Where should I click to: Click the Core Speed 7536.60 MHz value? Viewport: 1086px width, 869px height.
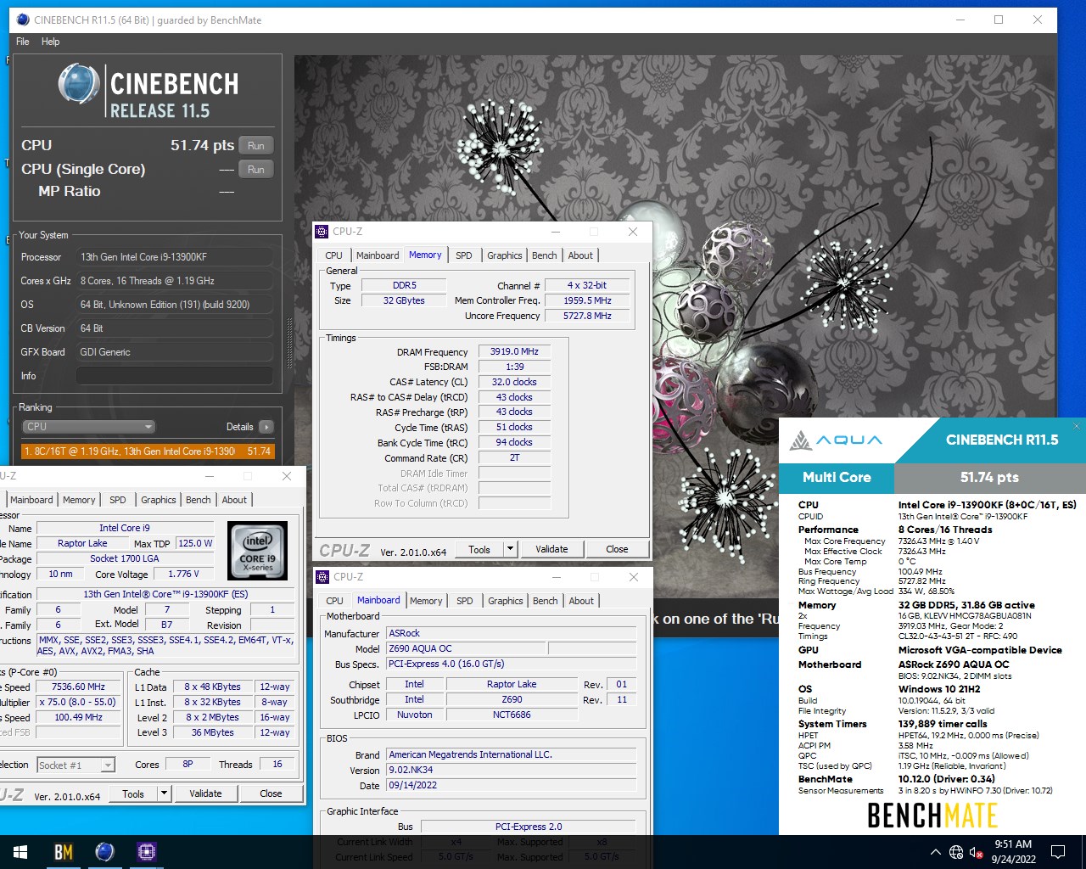pyautogui.click(x=79, y=687)
